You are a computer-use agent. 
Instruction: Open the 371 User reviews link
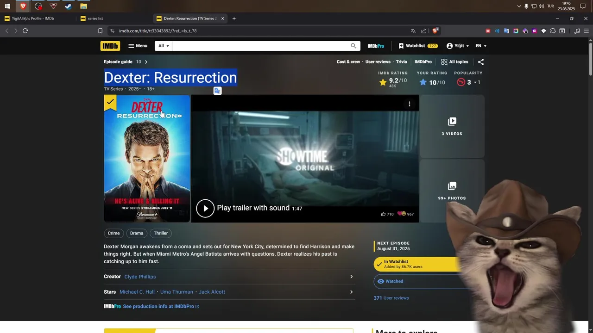pyautogui.click(x=391, y=298)
